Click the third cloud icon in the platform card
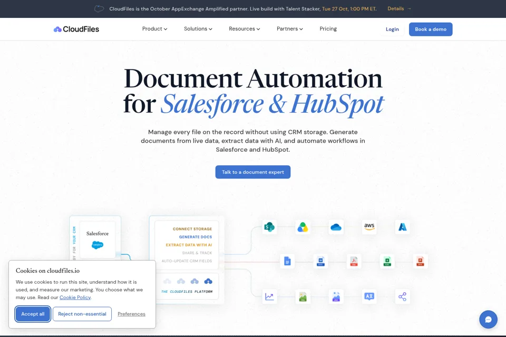This screenshot has width=506, height=337. point(194,281)
